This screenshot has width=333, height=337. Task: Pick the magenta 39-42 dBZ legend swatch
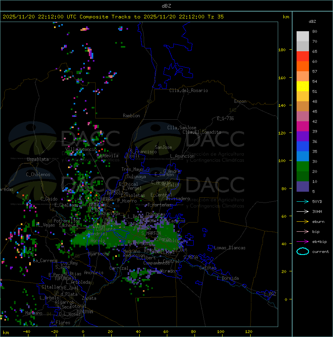coord(303,126)
